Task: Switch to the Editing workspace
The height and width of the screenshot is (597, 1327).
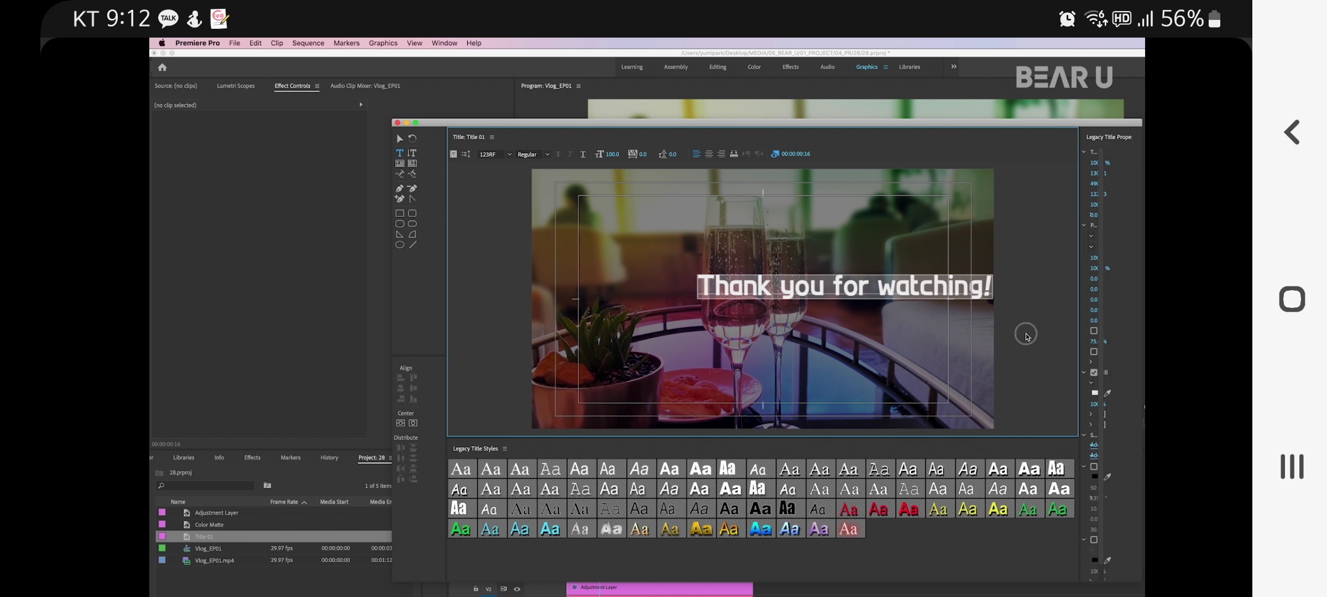Action: click(x=718, y=67)
